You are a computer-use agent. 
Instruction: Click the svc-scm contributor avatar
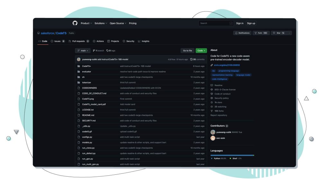tap(213, 138)
